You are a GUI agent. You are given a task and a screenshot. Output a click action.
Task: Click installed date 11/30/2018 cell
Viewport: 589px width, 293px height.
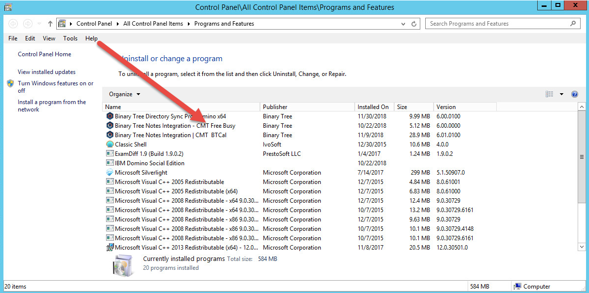click(x=372, y=116)
